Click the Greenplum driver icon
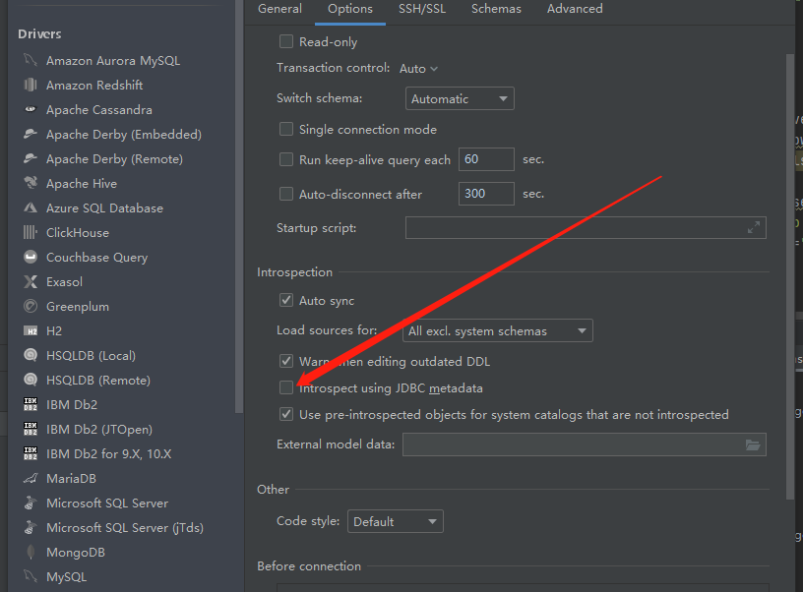The image size is (803, 592). pyautogui.click(x=30, y=306)
